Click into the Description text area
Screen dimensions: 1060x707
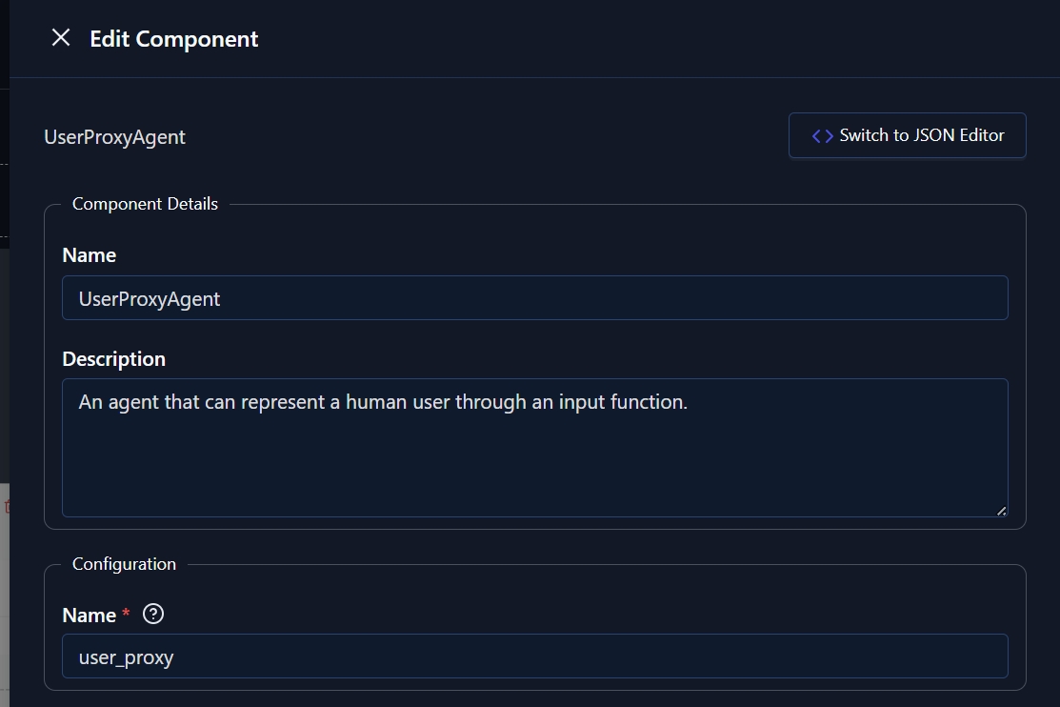pos(534,448)
